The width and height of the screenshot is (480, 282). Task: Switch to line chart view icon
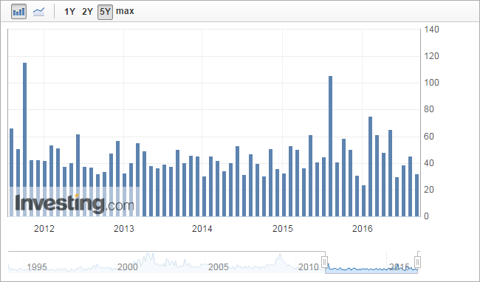click(39, 12)
